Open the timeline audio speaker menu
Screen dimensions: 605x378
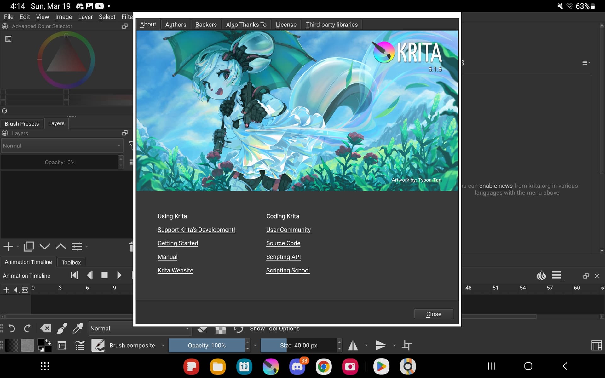pyautogui.click(x=16, y=290)
